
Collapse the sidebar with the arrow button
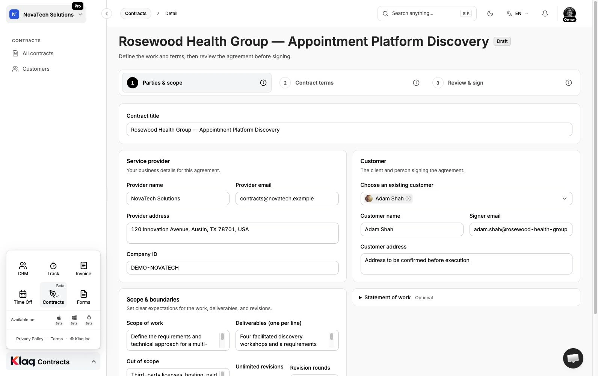(107, 14)
